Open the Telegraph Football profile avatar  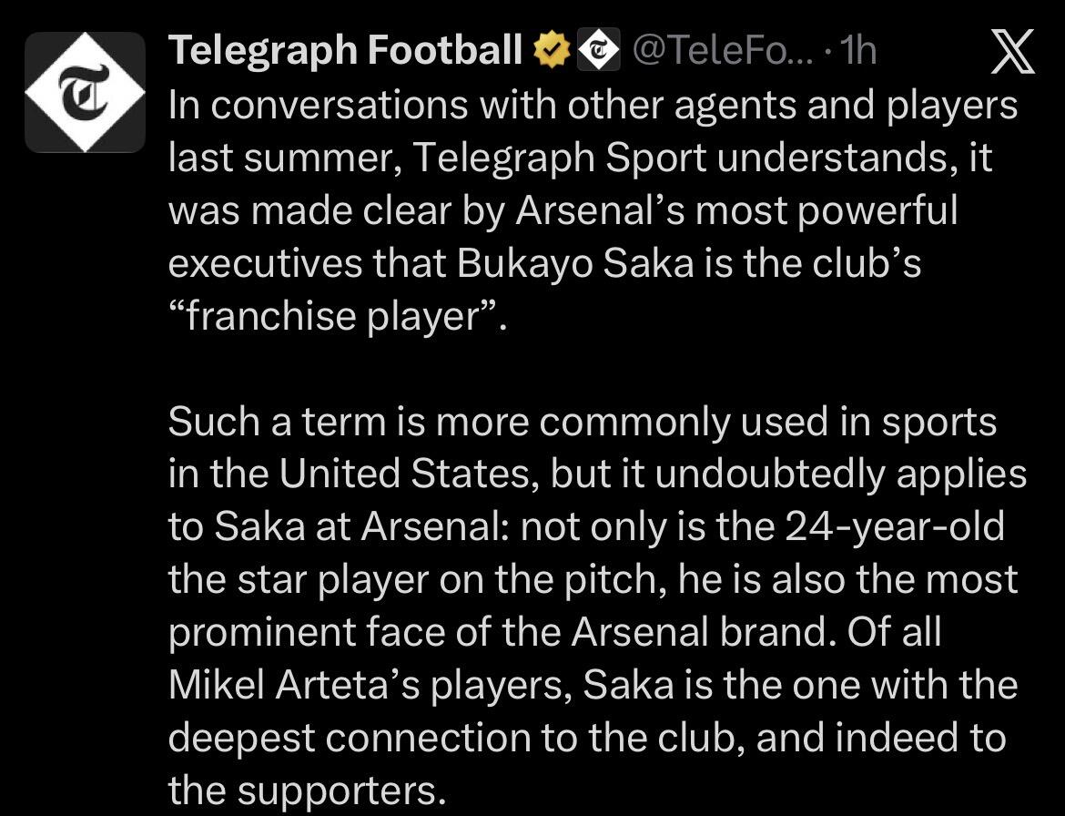[x=85, y=92]
